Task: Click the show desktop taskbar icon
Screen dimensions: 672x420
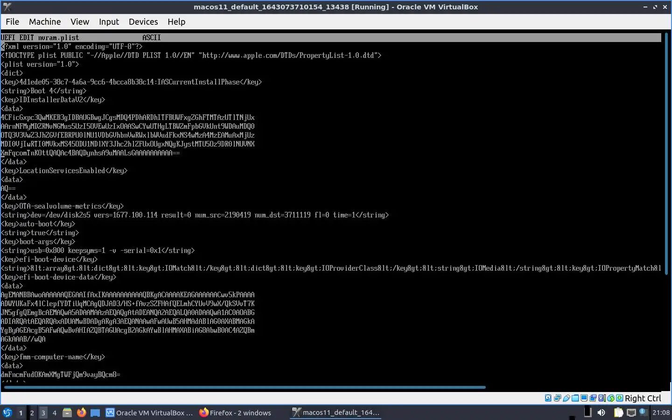Action: (95, 413)
